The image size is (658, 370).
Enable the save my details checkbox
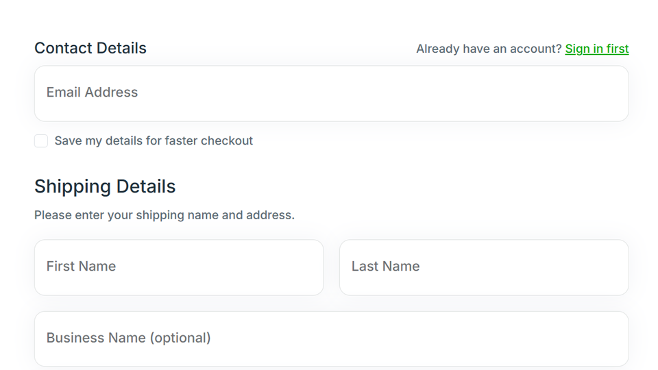point(41,141)
